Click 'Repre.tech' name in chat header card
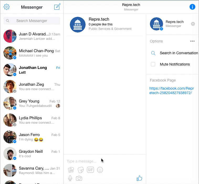Image resolution: width=199 pixels, height=184 pixels. point(99,19)
